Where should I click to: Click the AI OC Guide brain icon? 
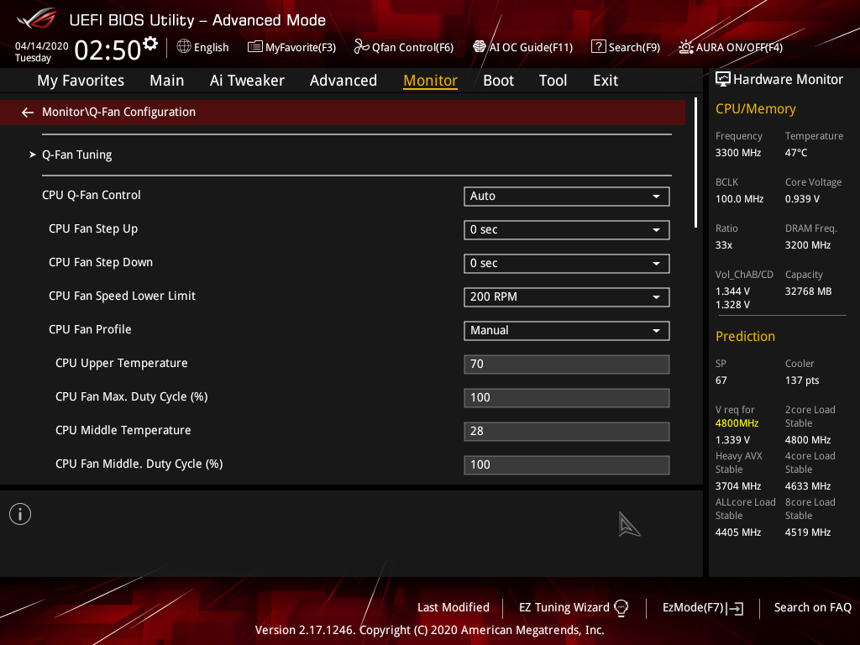[x=480, y=47]
